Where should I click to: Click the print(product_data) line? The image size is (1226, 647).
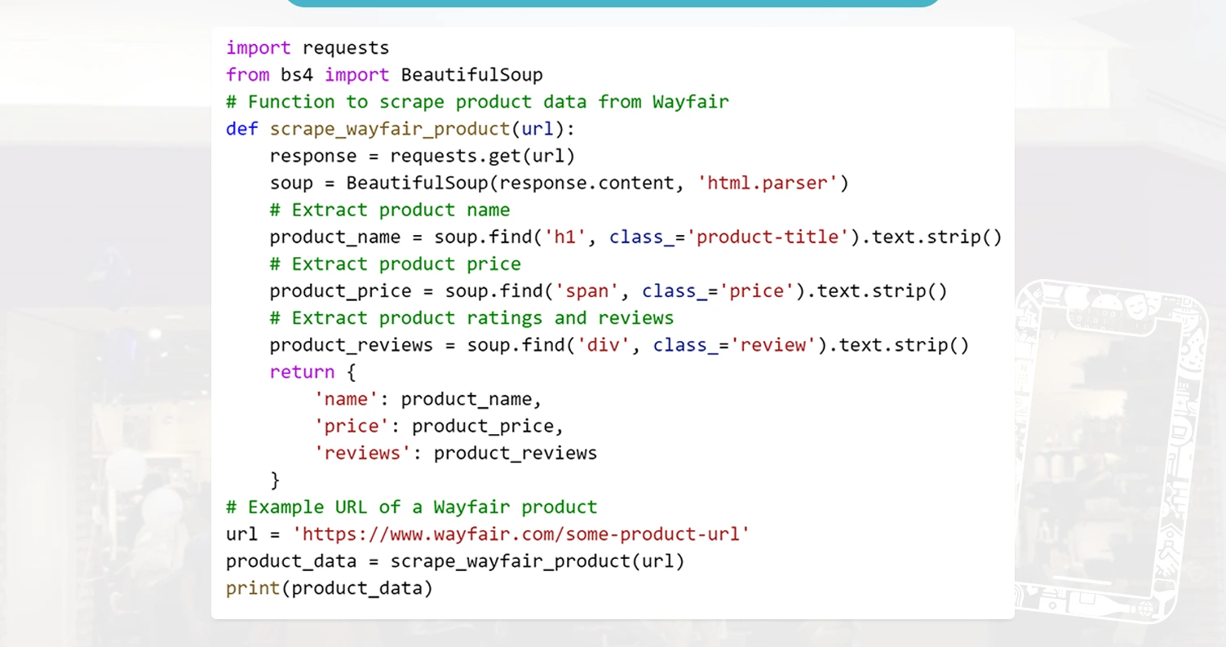click(329, 587)
